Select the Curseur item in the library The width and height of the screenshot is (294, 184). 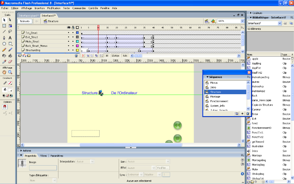point(257,109)
